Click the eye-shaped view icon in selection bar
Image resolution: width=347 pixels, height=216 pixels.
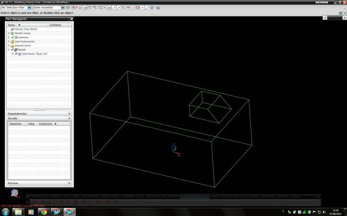tap(85, 7)
